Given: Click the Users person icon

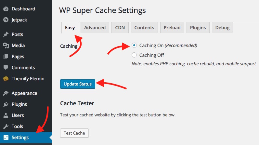Looking at the screenshot, I should (6, 115).
